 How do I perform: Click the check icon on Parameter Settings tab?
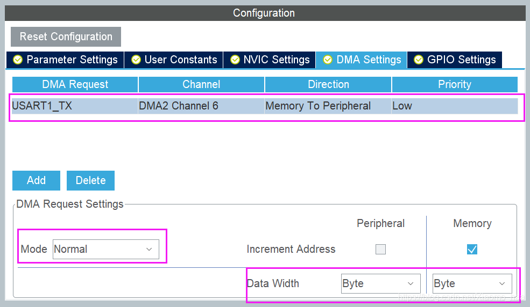[18, 60]
